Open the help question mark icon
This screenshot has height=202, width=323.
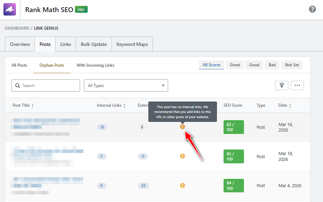[x=312, y=9]
